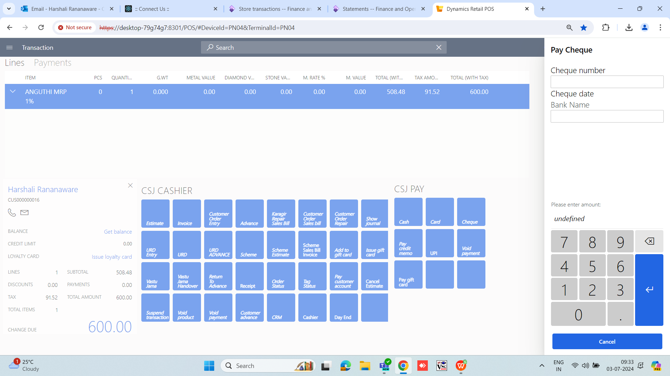Cancel the Pay Cheque dialog
The height and width of the screenshot is (376, 670).
(607, 342)
